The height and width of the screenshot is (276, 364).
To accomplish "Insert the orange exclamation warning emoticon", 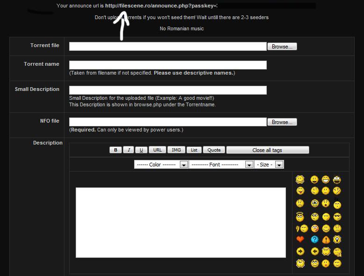I will click(x=326, y=240).
